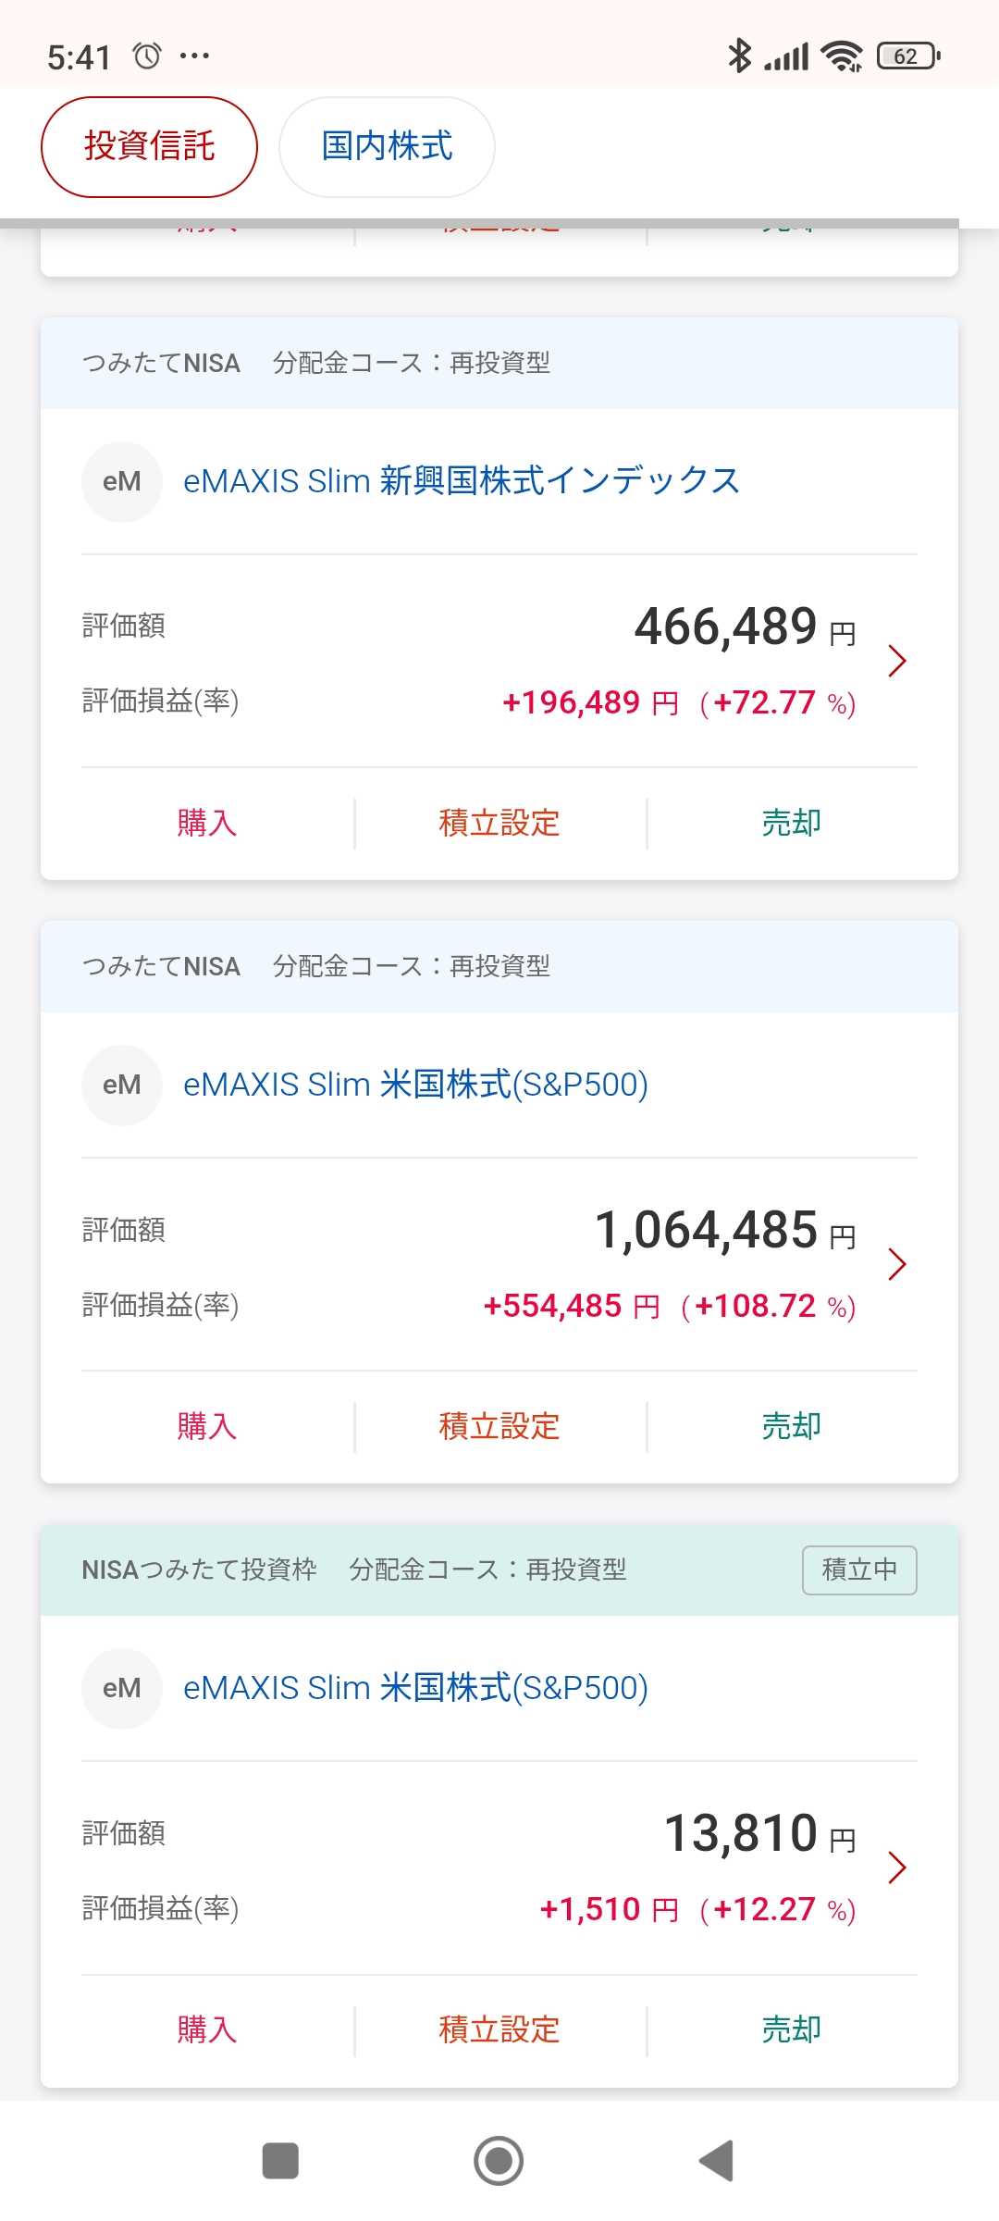Tap the eM icon beside 新興国株式インデックス fund
Viewport: 999px width, 2221px height.
coord(122,481)
